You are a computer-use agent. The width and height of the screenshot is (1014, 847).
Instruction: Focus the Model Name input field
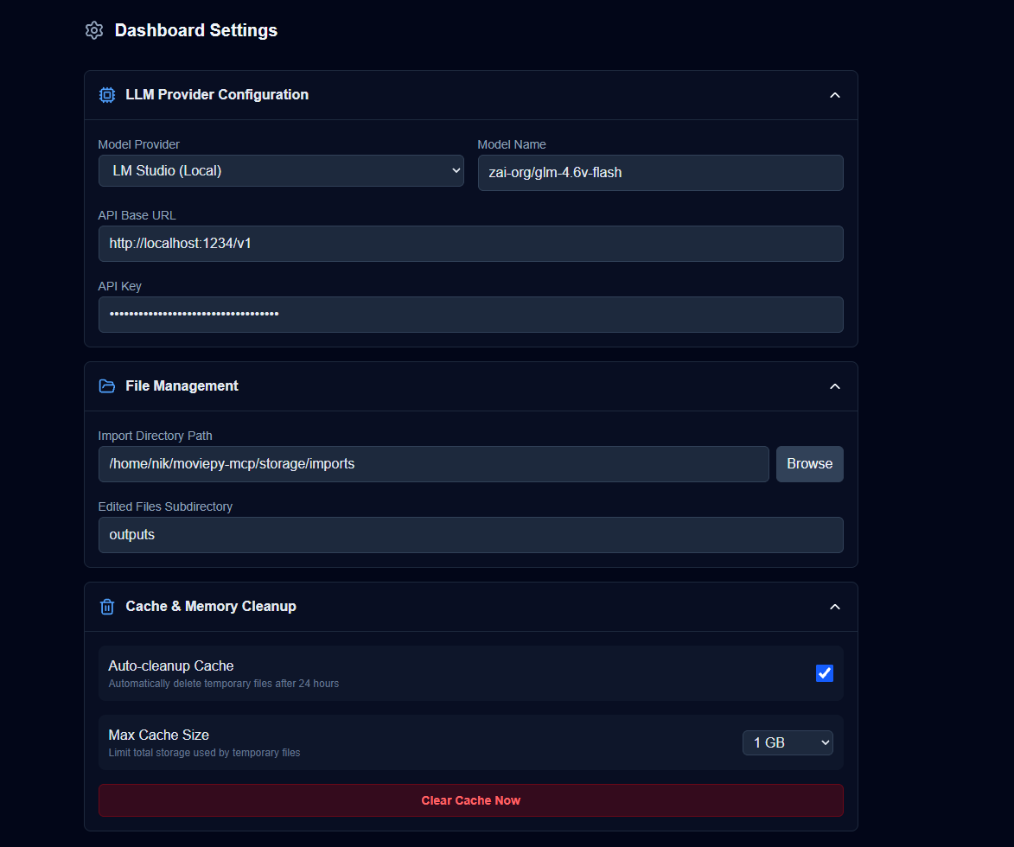(x=660, y=173)
